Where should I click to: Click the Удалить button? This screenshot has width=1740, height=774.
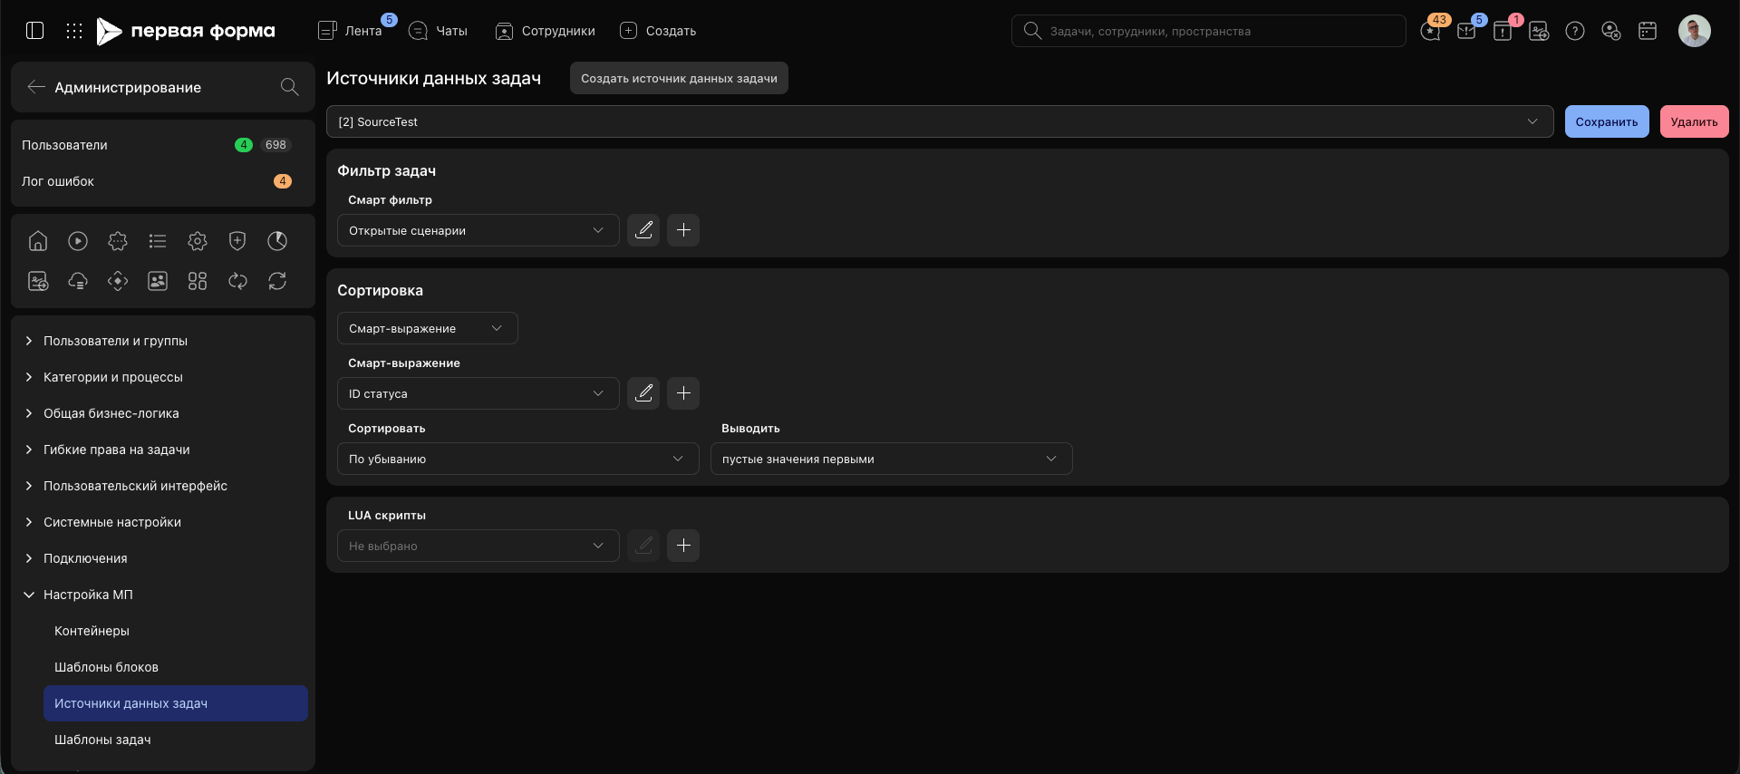pyautogui.click(x=1695, y=121)
